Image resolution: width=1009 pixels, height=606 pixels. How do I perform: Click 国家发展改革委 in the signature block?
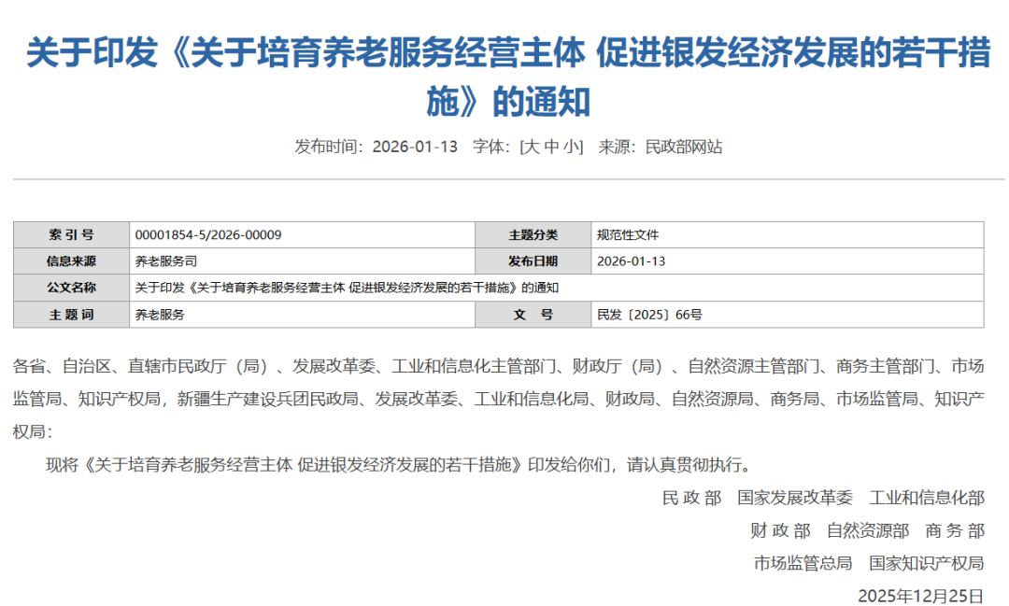tap(795, 498)
